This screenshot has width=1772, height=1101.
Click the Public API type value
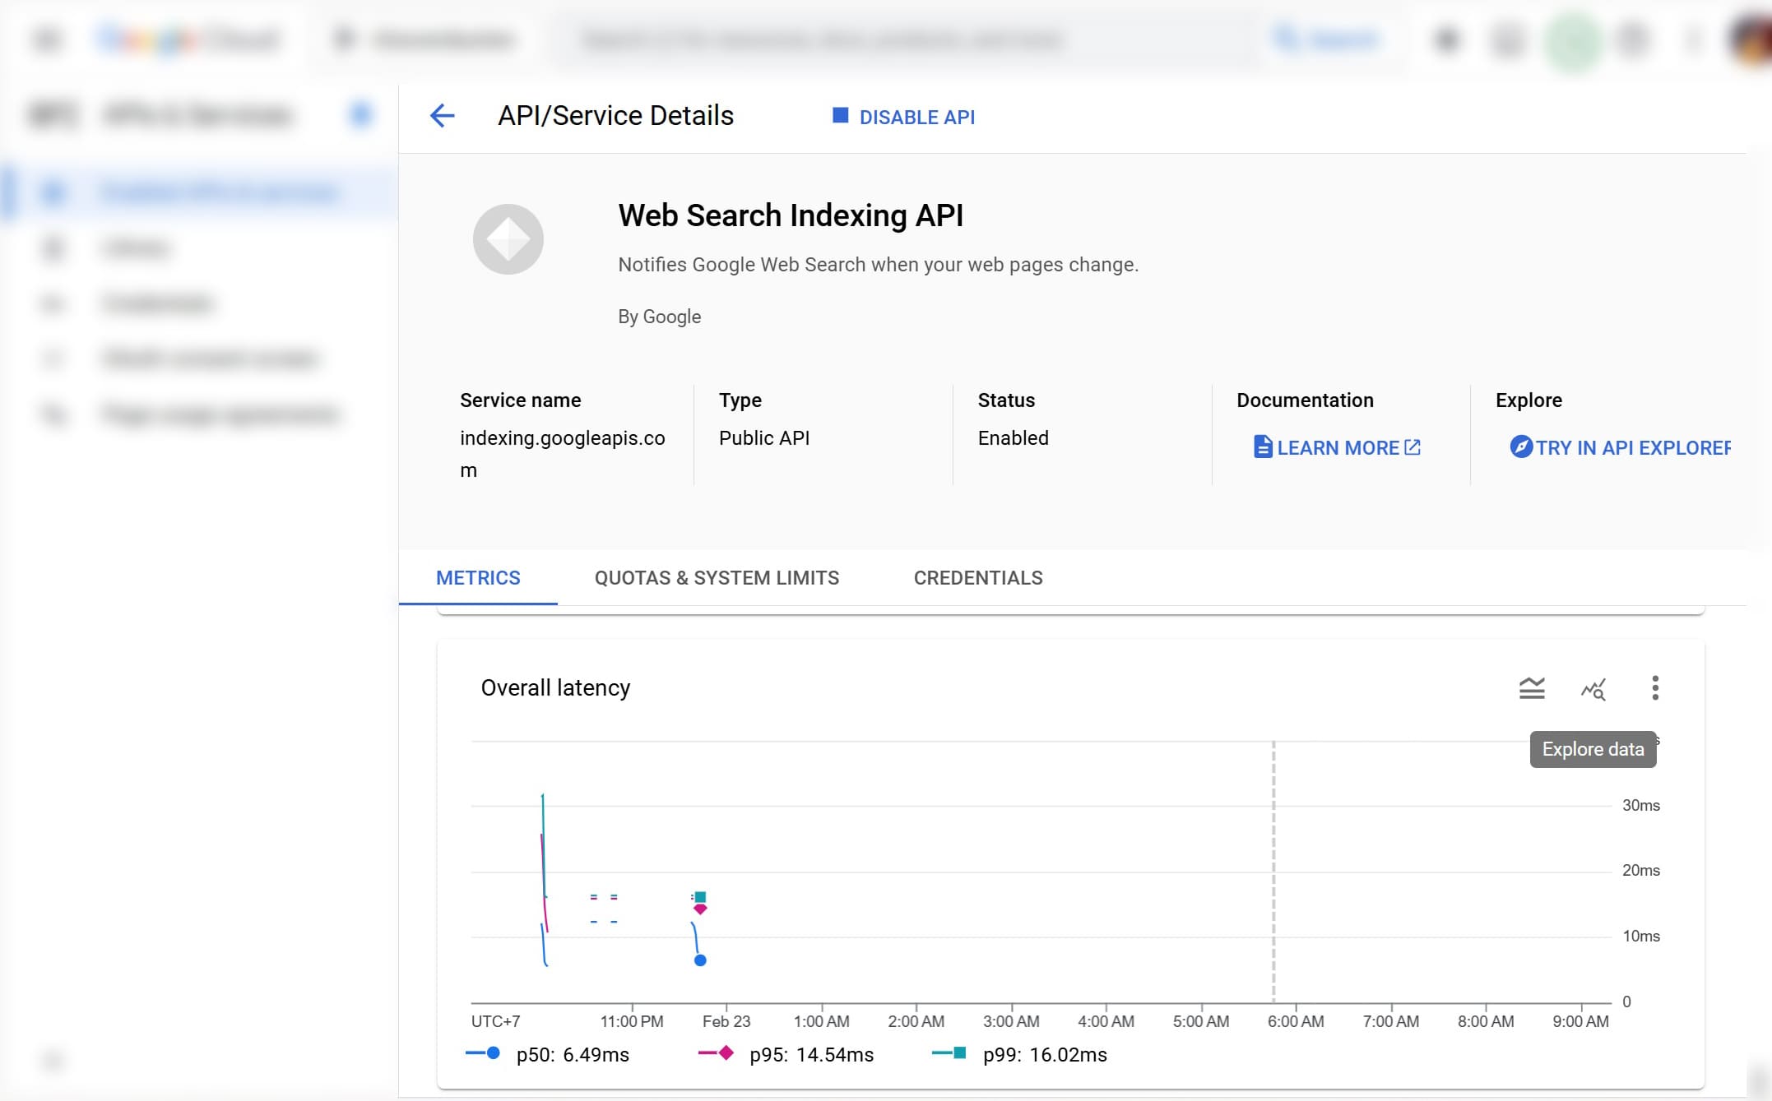coord(764,438)
